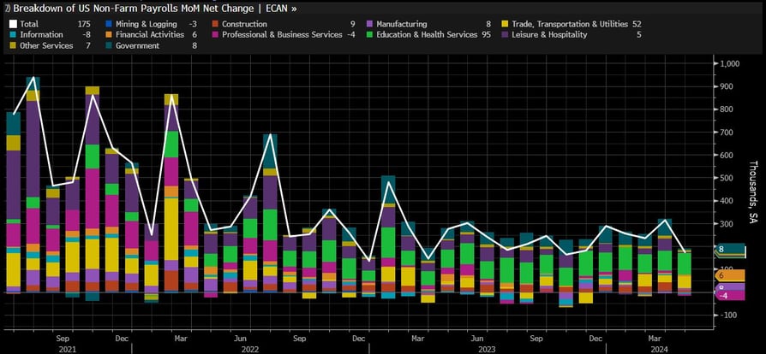
Task: Select the Education & Health Services green swatch
Action: [x=369, y=35]
